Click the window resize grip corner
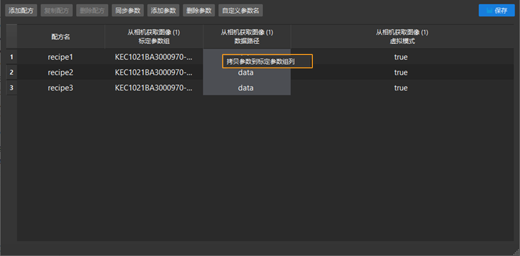 click(517, 253)
